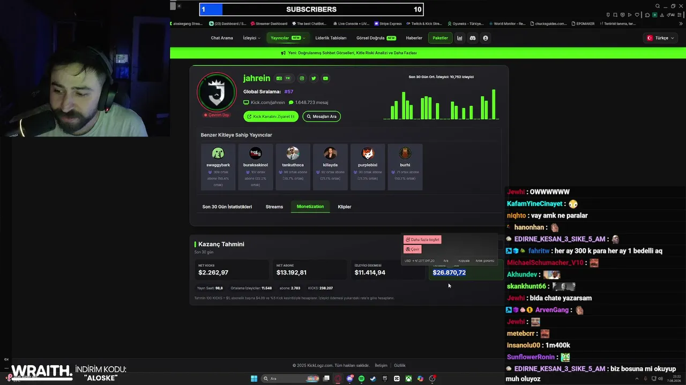Open Discord from the taskbar
This screenshot has width=686, height=385.
pos(349,379)
